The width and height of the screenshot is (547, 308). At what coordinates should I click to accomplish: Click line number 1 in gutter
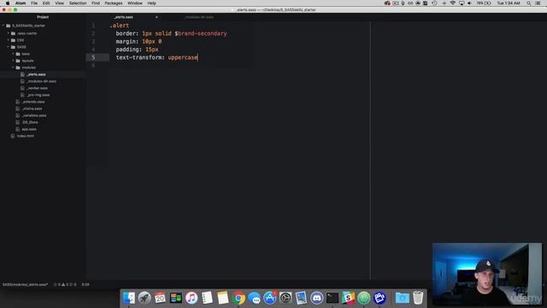coord(93,26)
